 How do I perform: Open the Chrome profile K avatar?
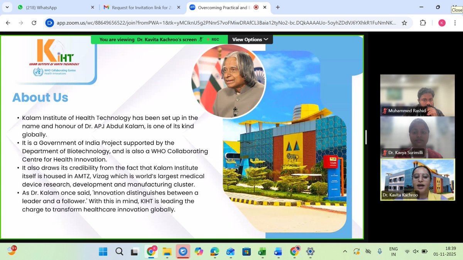(442, 23)
